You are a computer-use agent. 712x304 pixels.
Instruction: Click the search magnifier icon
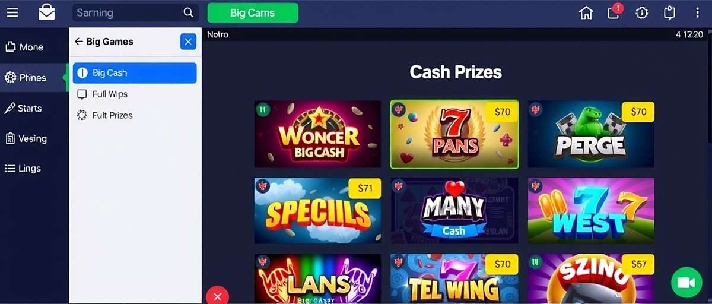(188, 12)
